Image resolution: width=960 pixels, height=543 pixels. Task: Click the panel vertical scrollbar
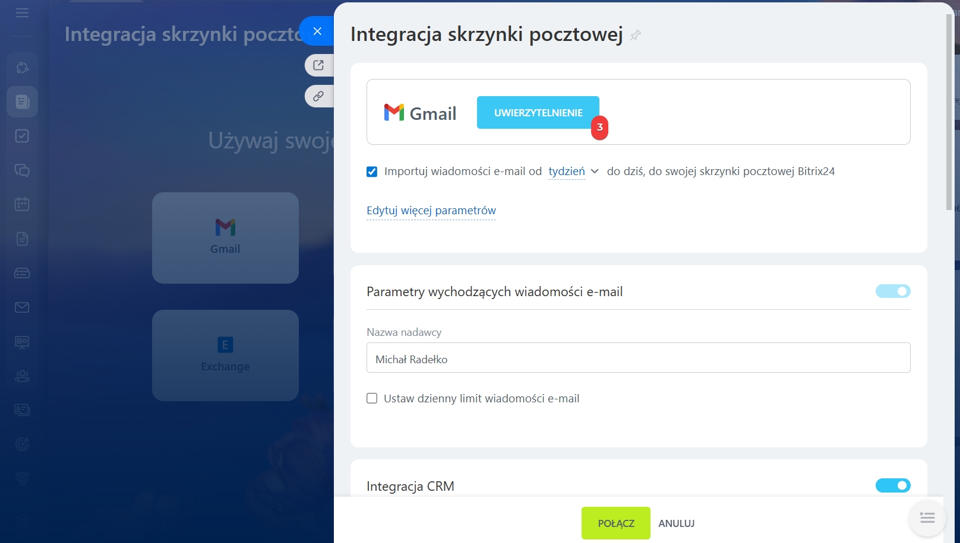[949, 113]
